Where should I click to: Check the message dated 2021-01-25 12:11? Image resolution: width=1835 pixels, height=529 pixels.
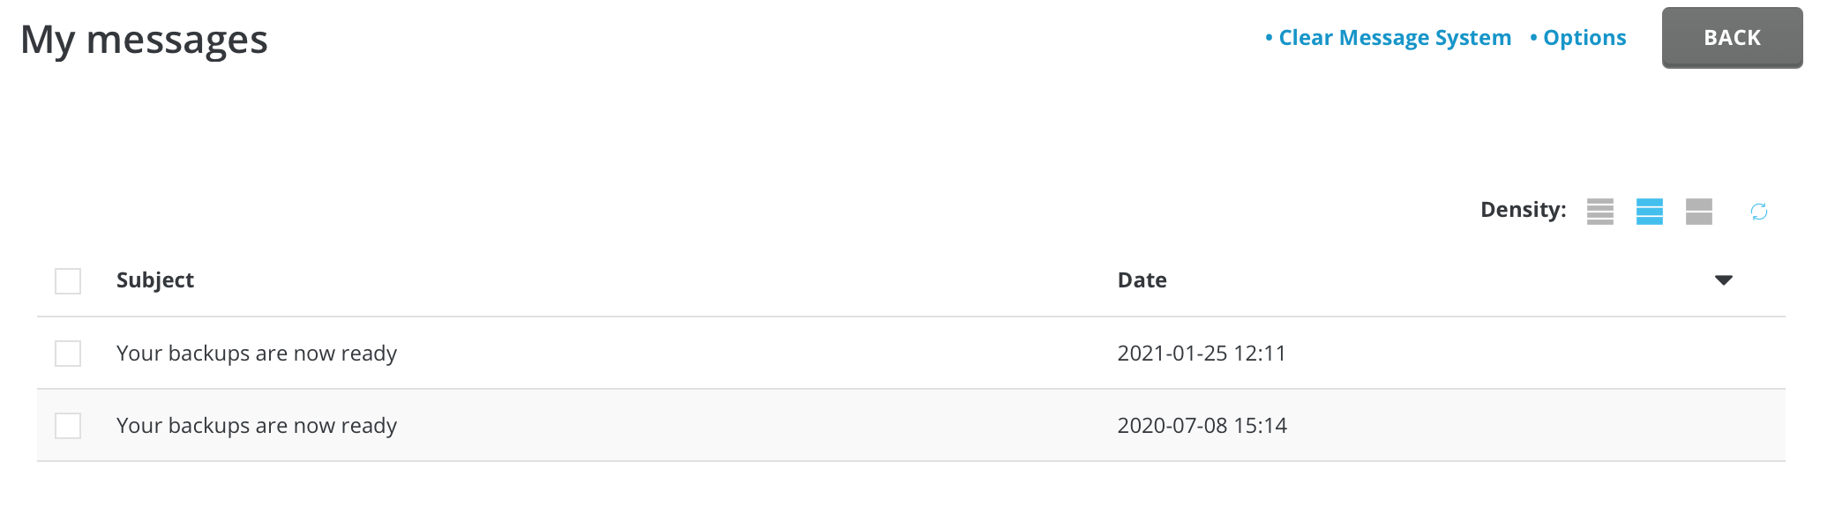(68, 354)
